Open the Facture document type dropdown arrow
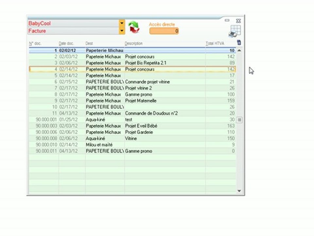Screen dimensions: 314x236 [122, 31]
